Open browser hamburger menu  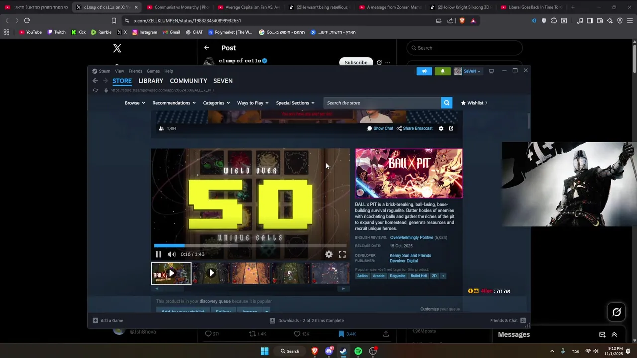click(630, 21)
